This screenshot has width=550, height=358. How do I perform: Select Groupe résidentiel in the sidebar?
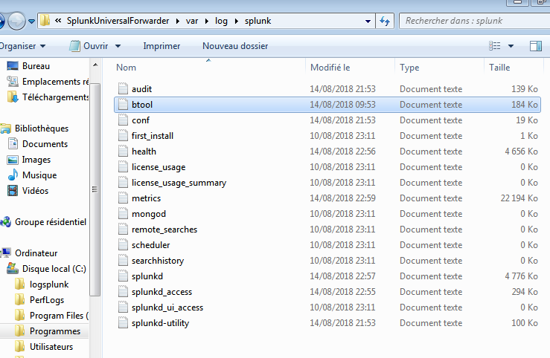pyautogui.click(x=50, y=222)
